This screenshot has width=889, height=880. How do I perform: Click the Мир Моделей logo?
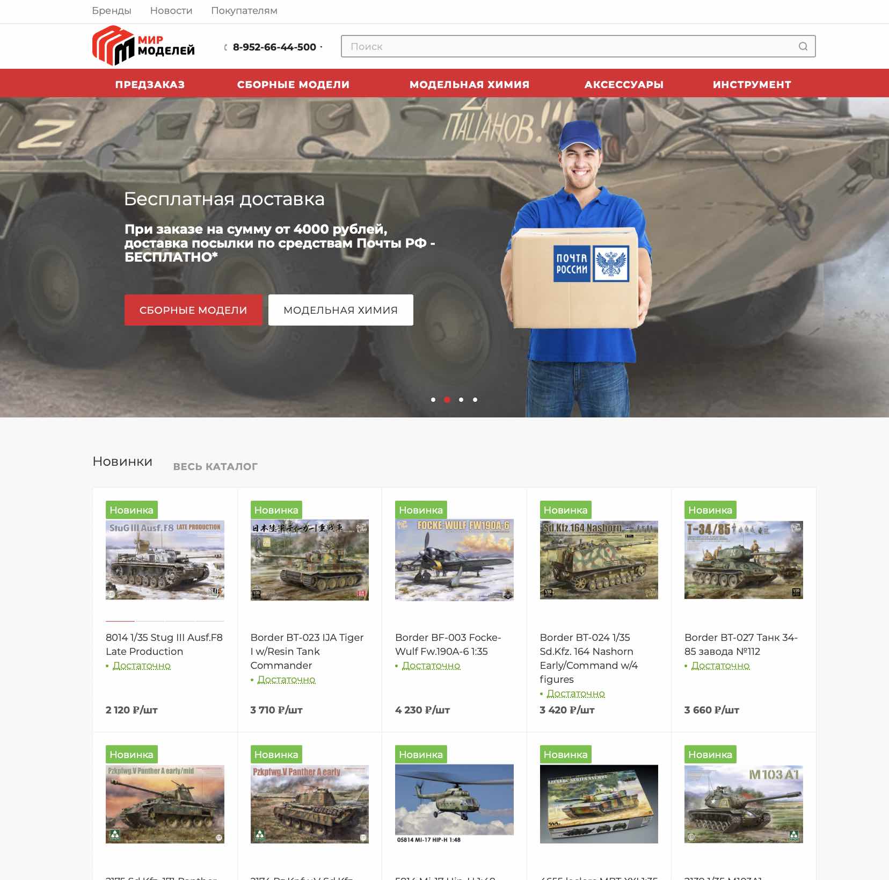[x=143, y=46]
